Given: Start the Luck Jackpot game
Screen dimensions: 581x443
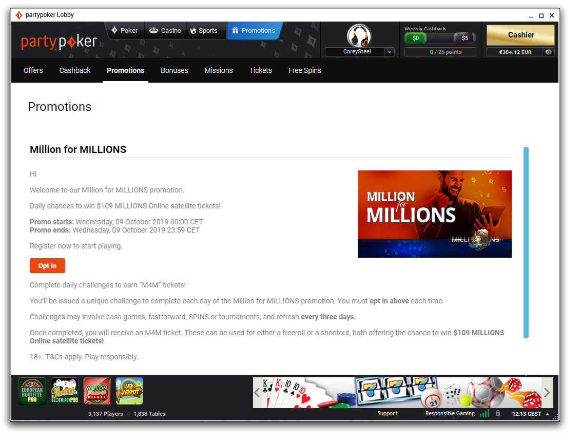Looking at the screenshot, I should tap(129, 391).
